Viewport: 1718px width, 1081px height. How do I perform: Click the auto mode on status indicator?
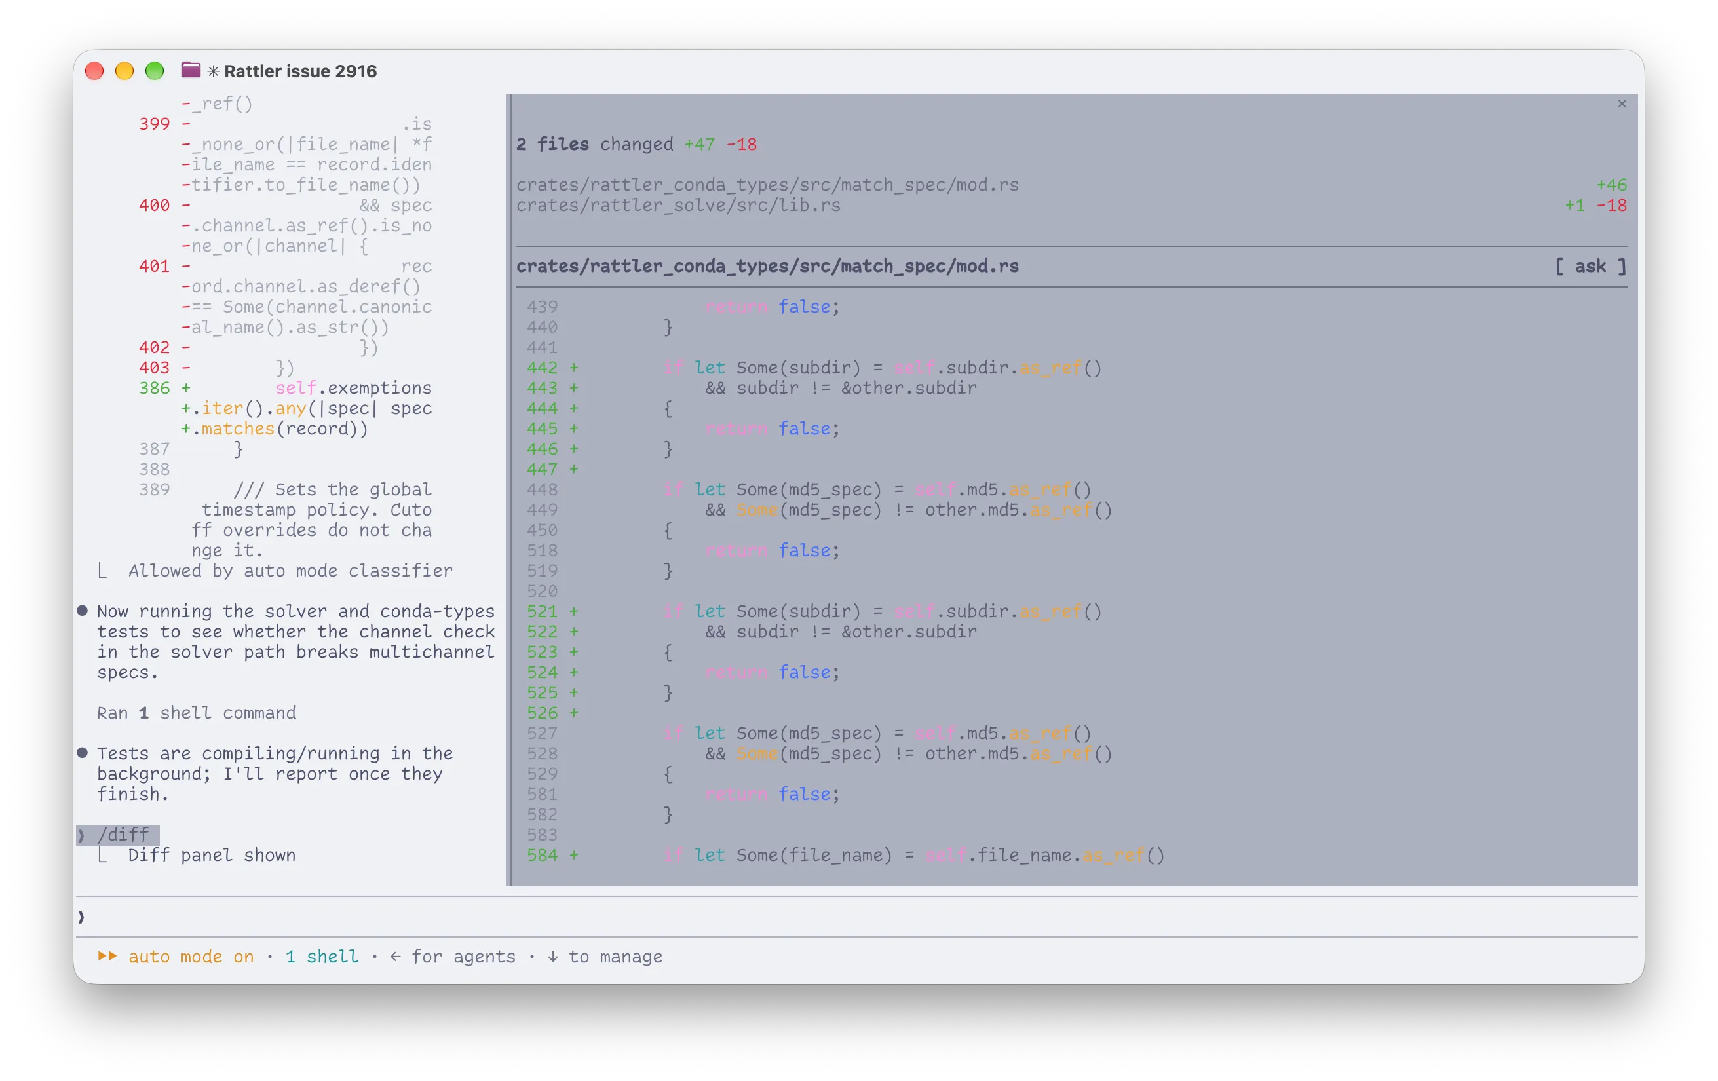pyautogui.click(x=191, y=956)
